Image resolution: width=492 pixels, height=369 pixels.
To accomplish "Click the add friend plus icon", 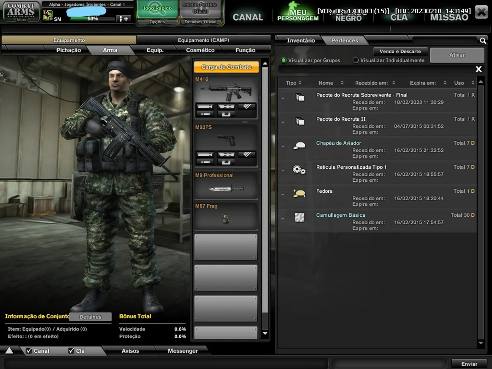I will [x=124, y=19].
